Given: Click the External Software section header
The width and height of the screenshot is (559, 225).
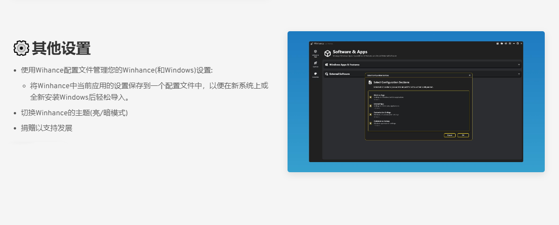Looking at the screenshot, I should coord(422,74).
